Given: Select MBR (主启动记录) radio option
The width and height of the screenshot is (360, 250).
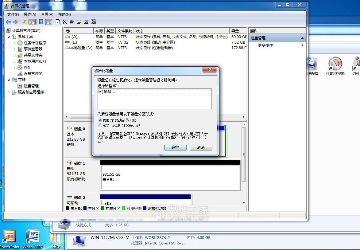Looking at the screenshot, I should (x=100, y=120).
